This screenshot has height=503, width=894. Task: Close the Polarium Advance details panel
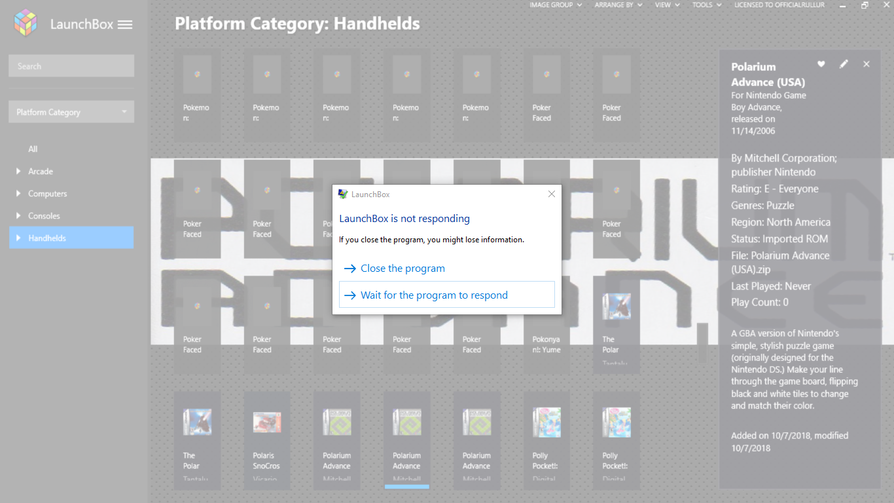pos(867,64)
